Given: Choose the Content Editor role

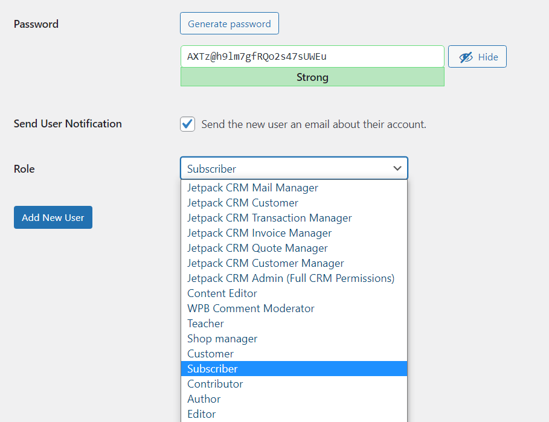Looking at the screenshot, I should pos(222,293).
